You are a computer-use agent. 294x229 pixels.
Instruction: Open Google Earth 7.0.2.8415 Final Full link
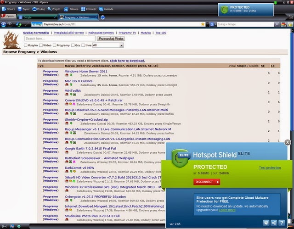(x=90, y=149)
